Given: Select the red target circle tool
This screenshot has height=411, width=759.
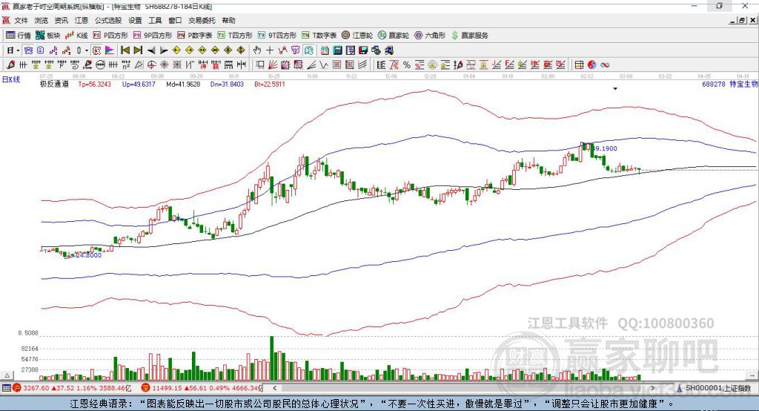Looking at the screenshot, I should [151, 65].
